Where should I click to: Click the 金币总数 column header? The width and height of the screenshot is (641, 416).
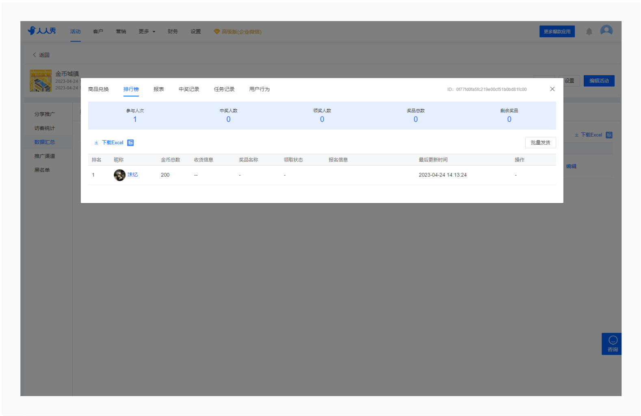click(170, 160)
